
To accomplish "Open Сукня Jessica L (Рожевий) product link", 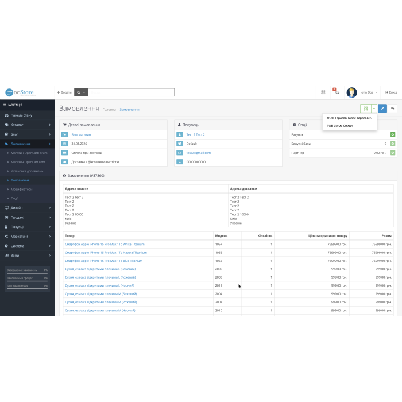I will click(100, 277).
